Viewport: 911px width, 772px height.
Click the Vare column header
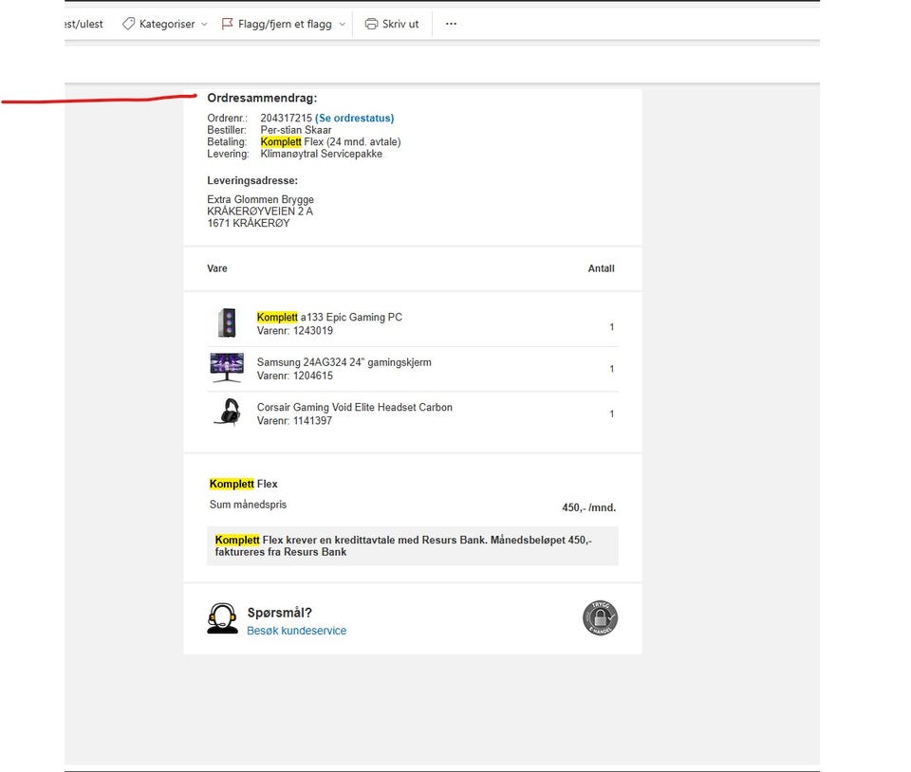pyautogui.click(x=216, y=268)
